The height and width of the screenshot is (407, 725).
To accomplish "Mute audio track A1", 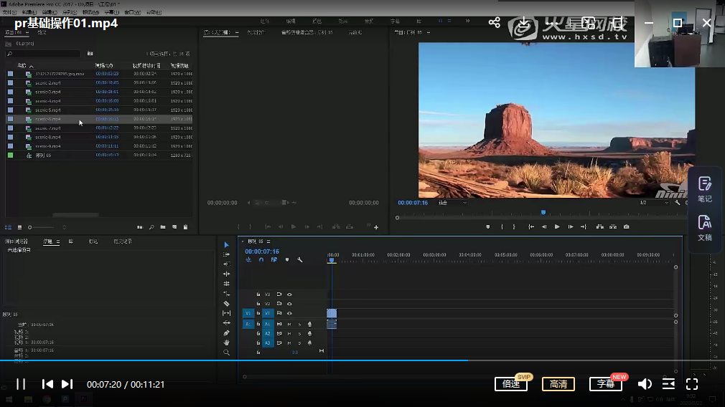I will (x=289, y=324).
